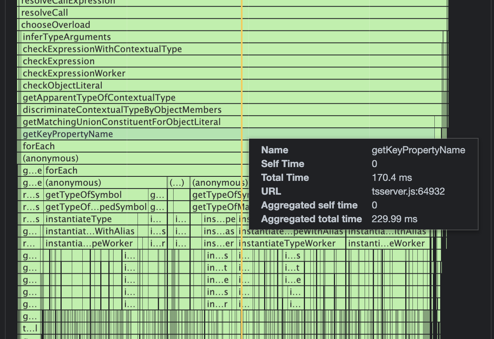494x339 pixels.
Task: Select the getMatchingUnionConstituentForObjectLiteral frame
Action: [x=122, y=122]
